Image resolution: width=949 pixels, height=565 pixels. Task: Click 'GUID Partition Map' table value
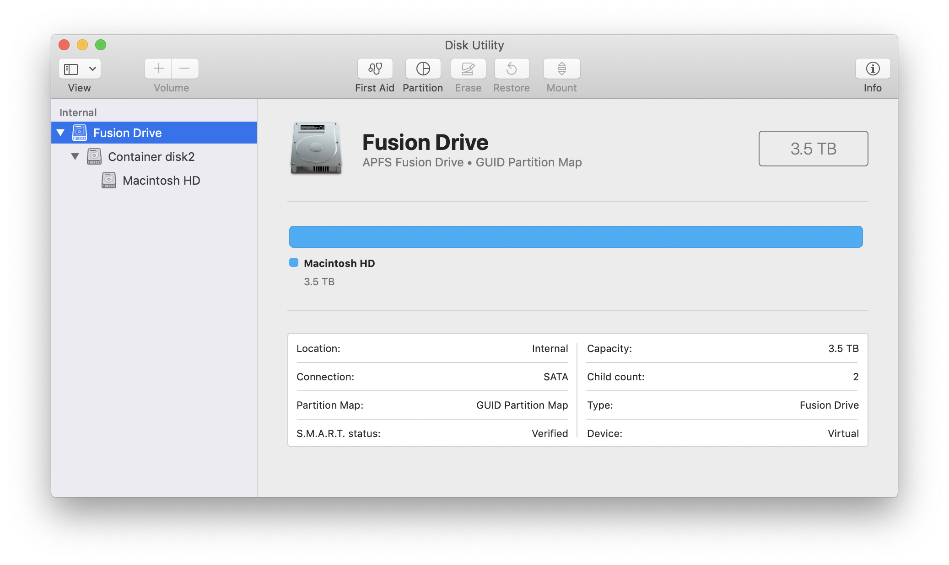(522, 405)
